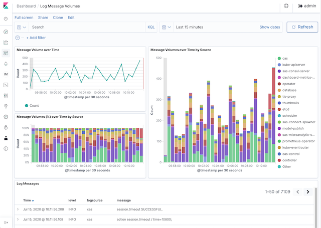Screen dimensions: 321x228
Task: Toggle sas-microanalytic-s... legend entry
Action: tap(296, 135)
